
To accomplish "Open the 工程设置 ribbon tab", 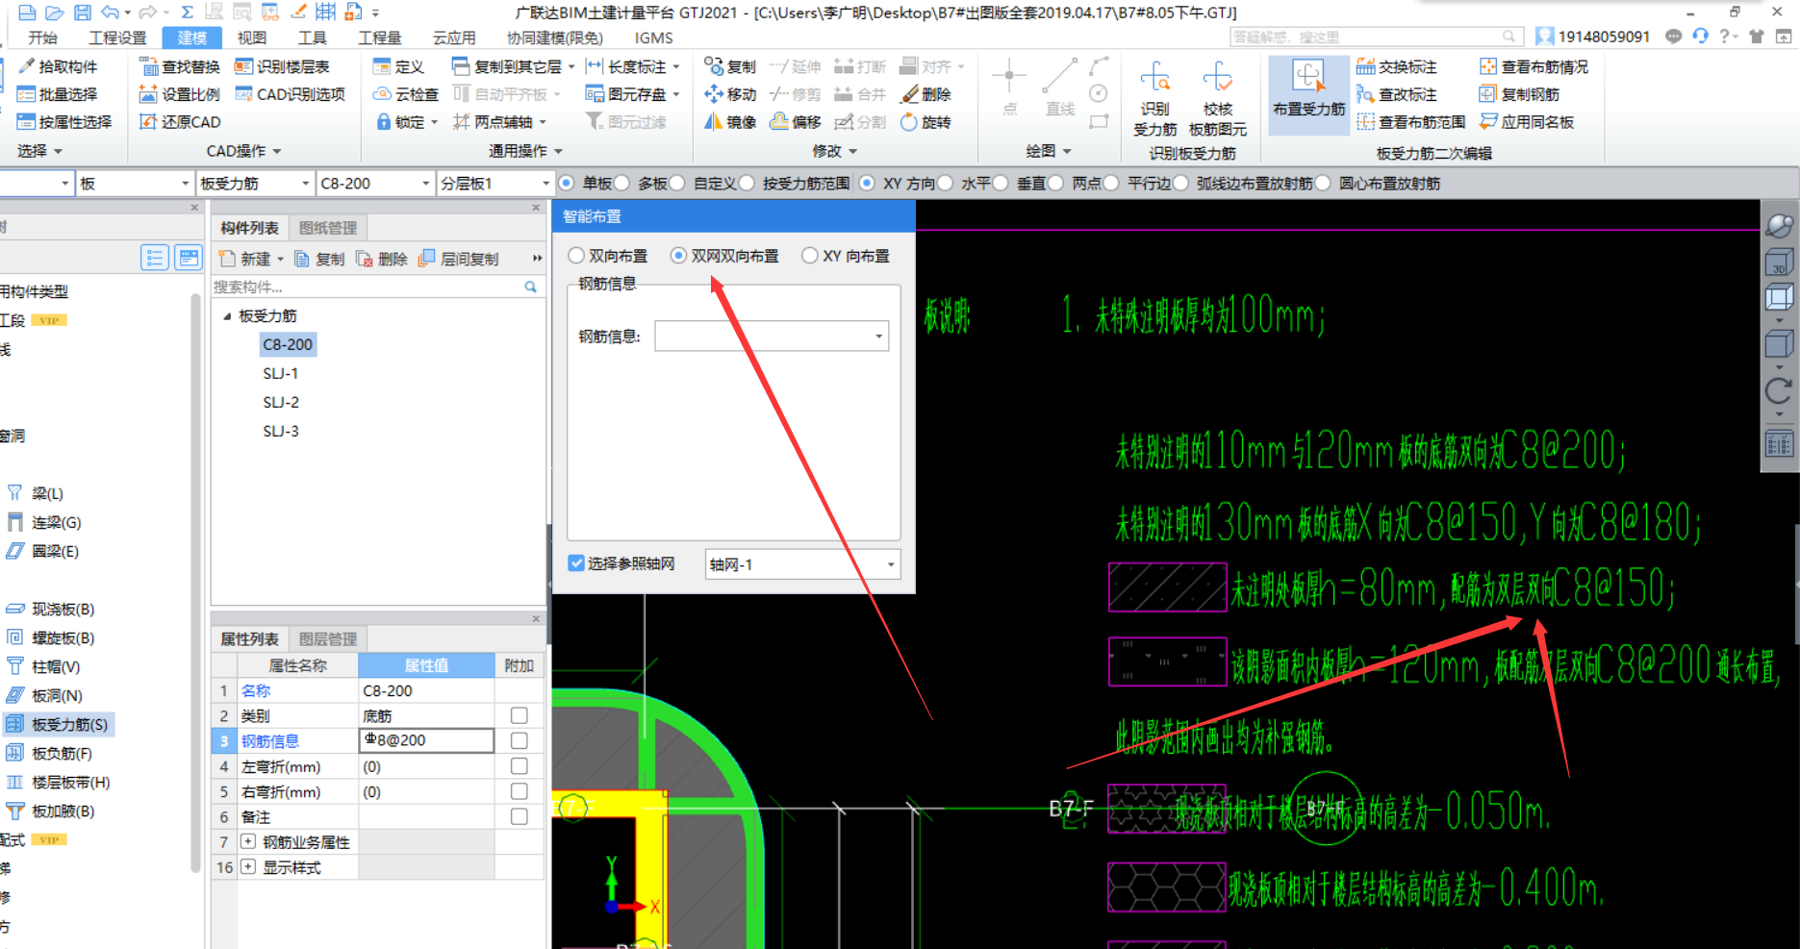I will click(117, 37).
